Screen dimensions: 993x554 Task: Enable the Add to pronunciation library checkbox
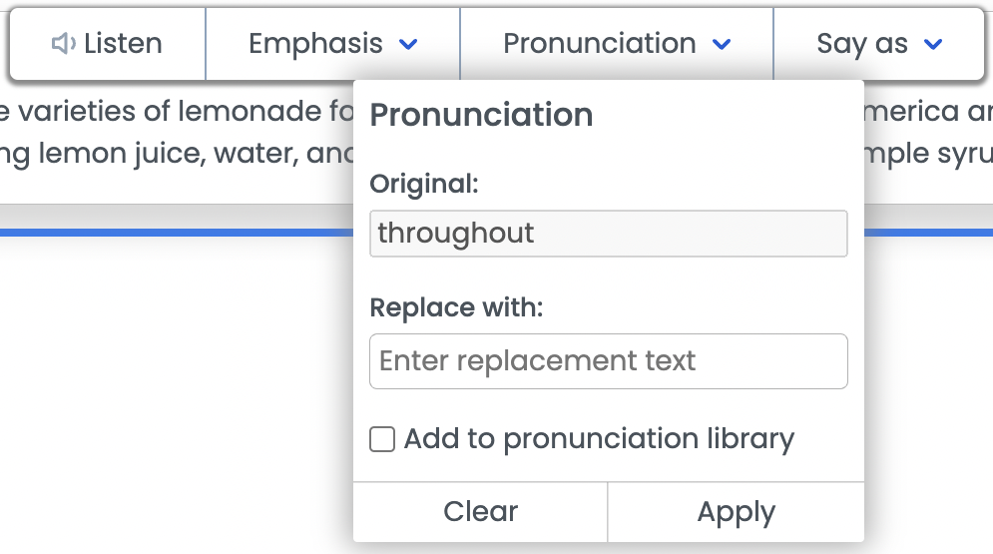point(382,439)
